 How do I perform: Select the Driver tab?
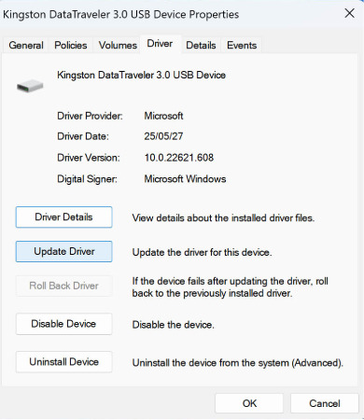pos(160,44)
